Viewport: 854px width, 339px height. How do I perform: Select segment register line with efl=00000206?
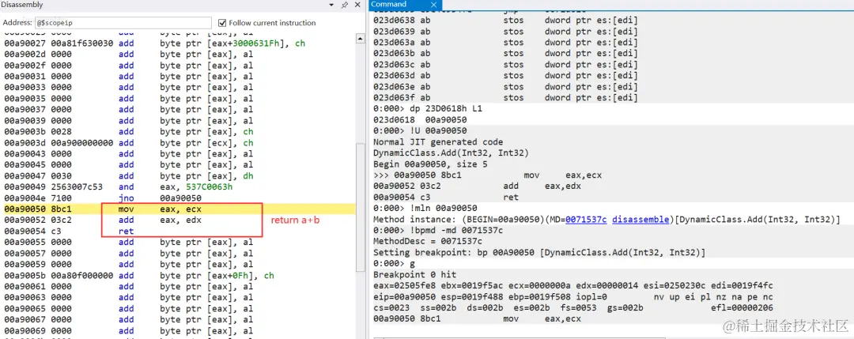click(x=573, y=308)
